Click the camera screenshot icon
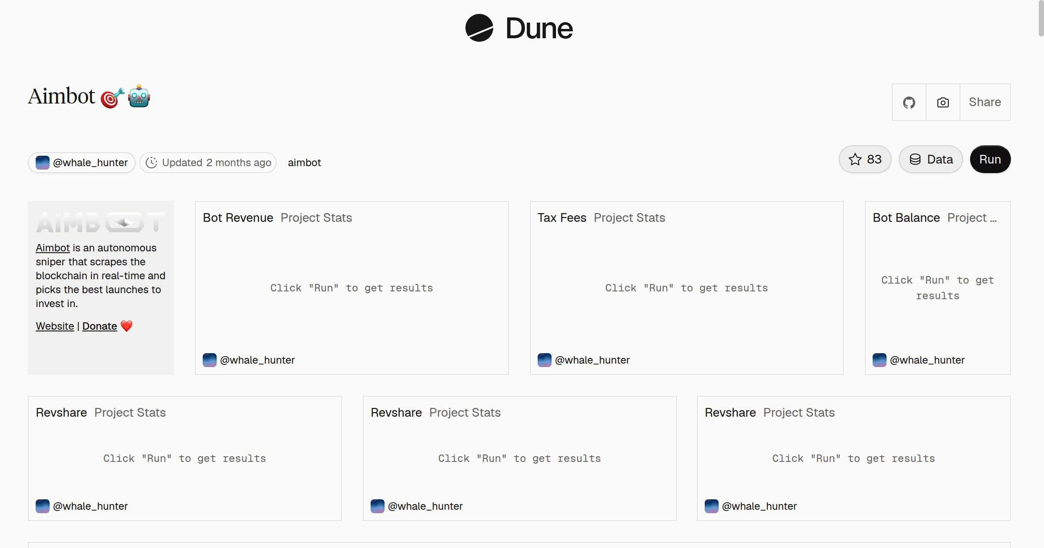 coord(943,102)
